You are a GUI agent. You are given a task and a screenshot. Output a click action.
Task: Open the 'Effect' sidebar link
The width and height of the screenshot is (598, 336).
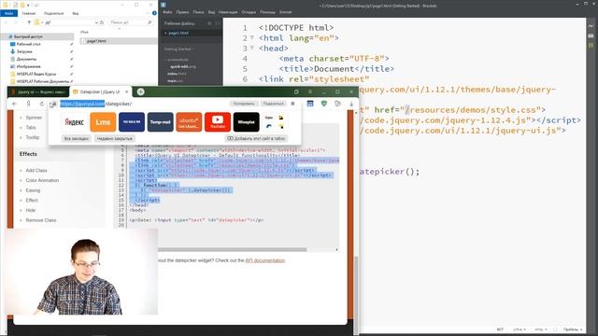[x=32, y=200]
